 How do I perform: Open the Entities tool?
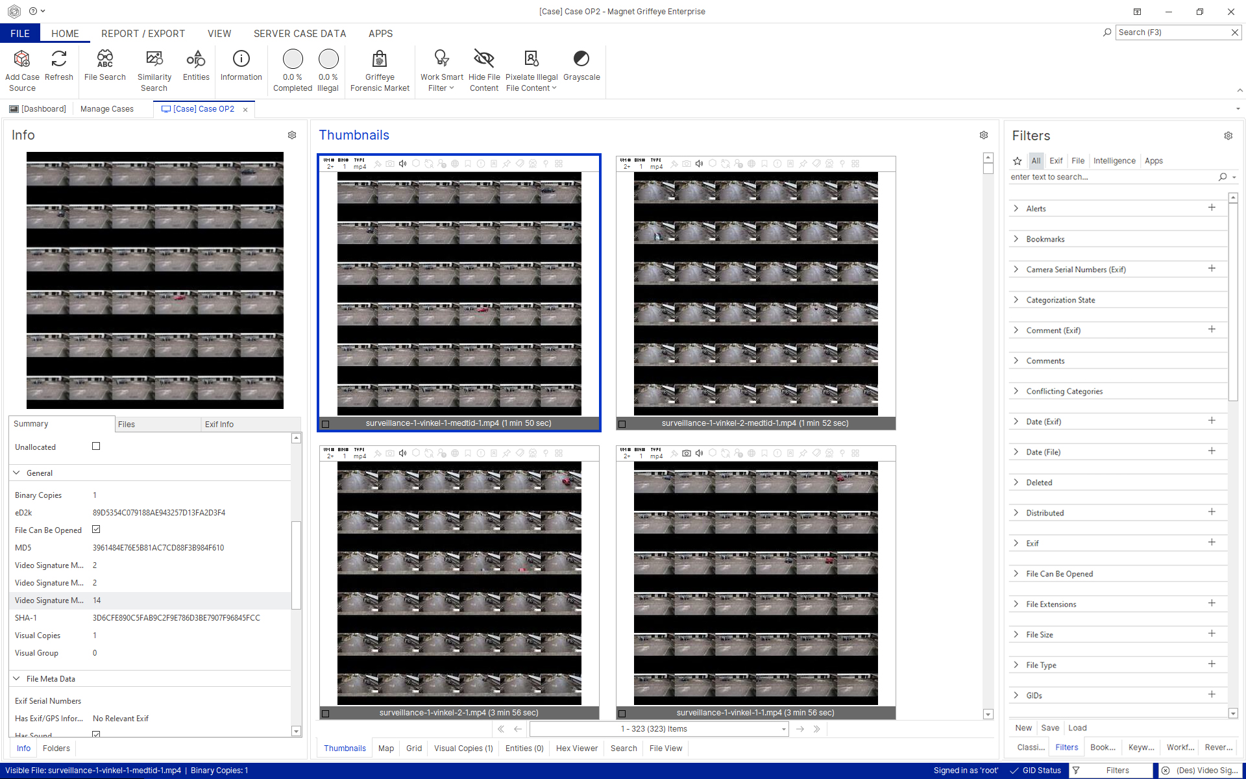tap(196, 60)
